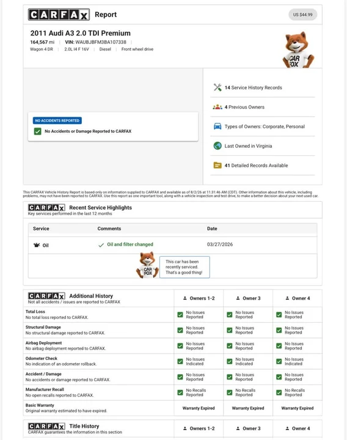Open 41 Detailed Records Available link
The width and height of the screenshot is (347, 440).
pos(256,165)
